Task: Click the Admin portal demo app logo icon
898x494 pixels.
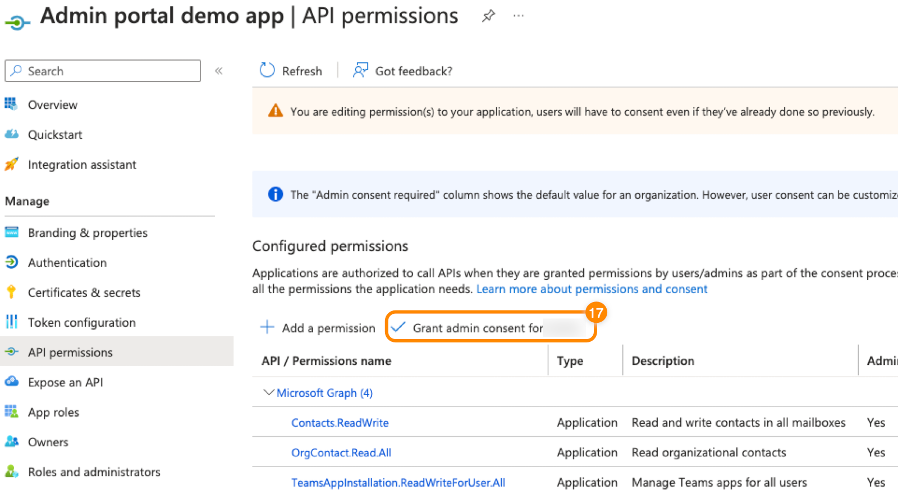Action: pyautogui.click(x=17, y=22)
